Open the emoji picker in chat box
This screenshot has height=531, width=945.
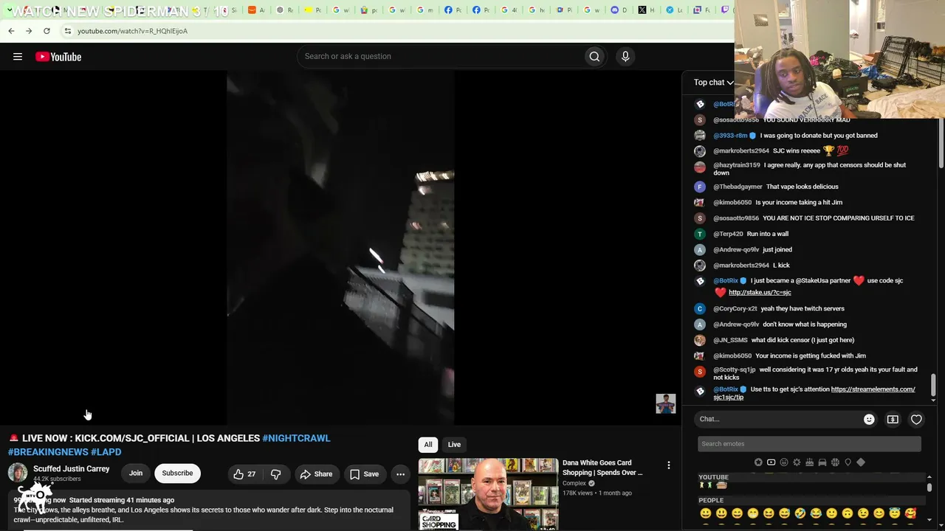click(869, 419)
